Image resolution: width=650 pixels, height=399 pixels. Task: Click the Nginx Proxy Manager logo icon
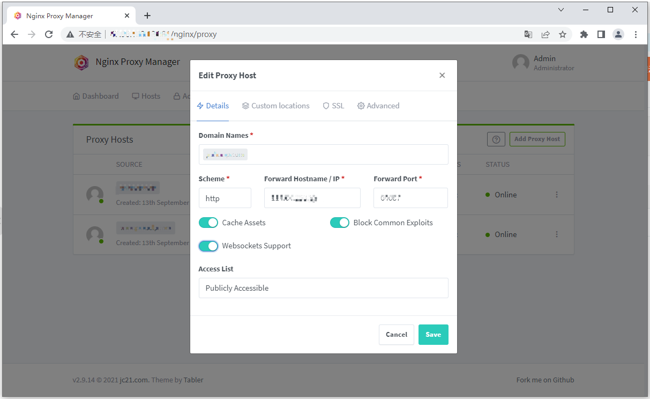[81, 63]
